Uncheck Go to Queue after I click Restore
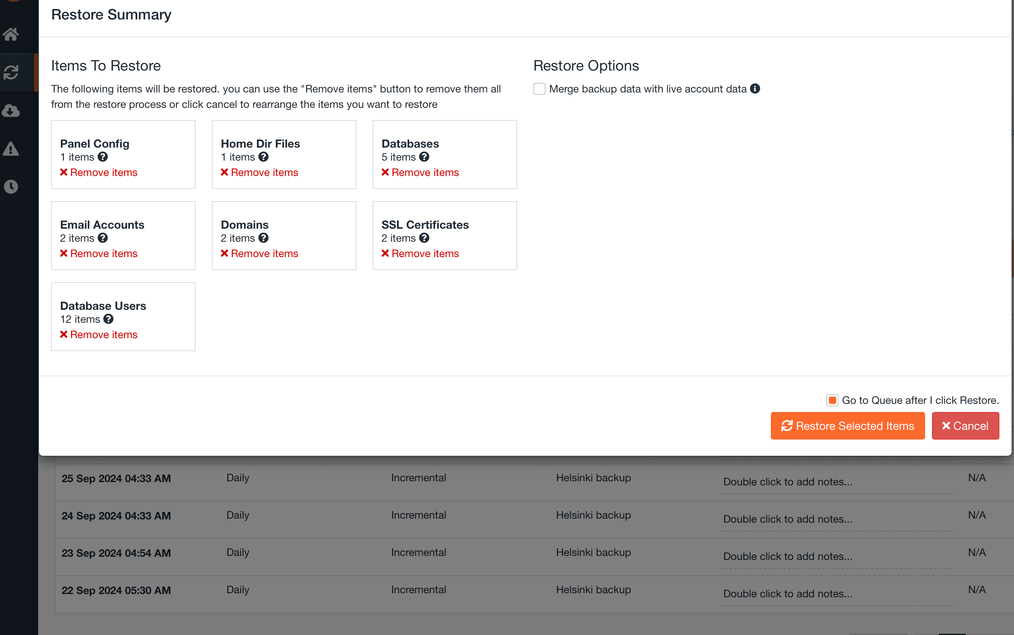This screenshot has height=635, width=1014. (x=832, y=400)
